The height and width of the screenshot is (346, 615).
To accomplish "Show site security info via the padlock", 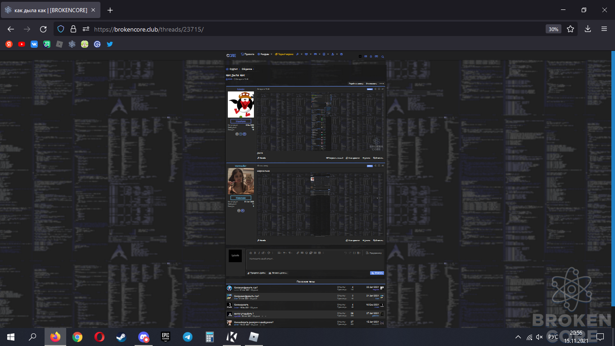I will click(x=73, y=29).
